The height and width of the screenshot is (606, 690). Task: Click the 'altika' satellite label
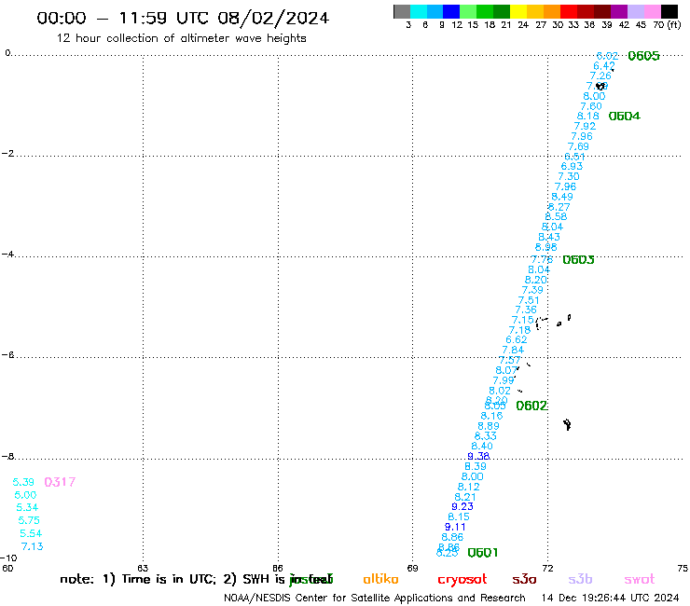[380, 579]
